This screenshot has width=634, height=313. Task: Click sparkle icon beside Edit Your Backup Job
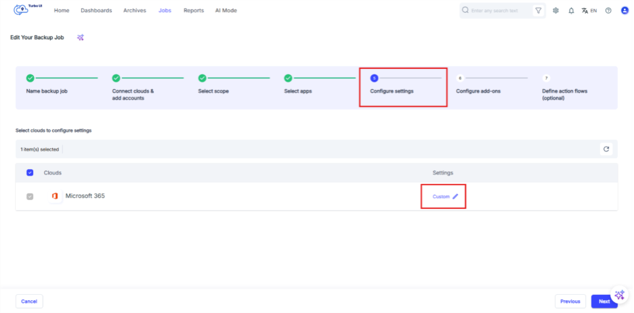pos(81,37)
